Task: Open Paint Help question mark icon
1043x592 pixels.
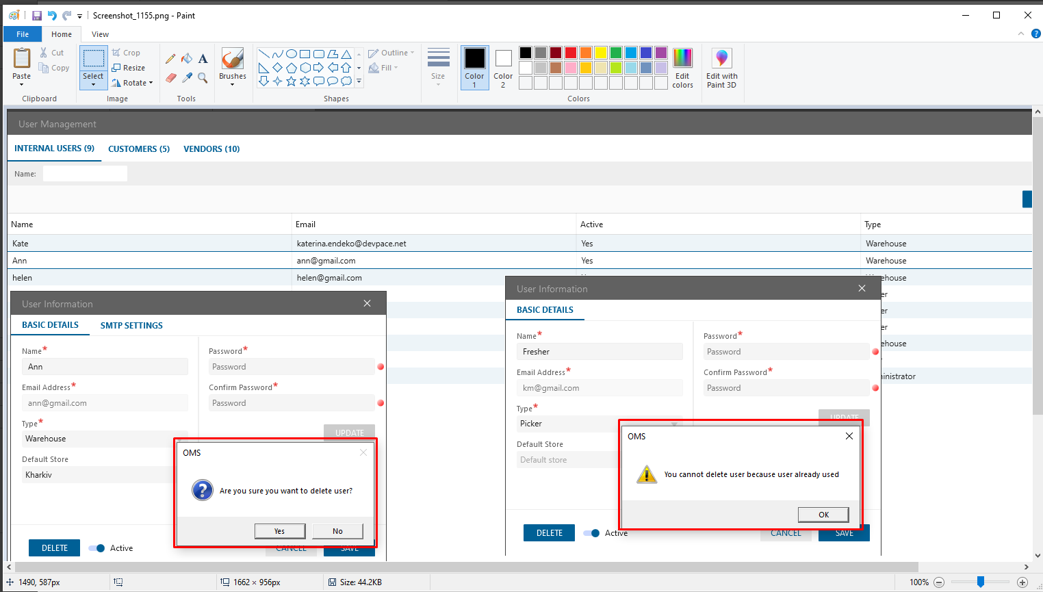Action: point(1035,34)
